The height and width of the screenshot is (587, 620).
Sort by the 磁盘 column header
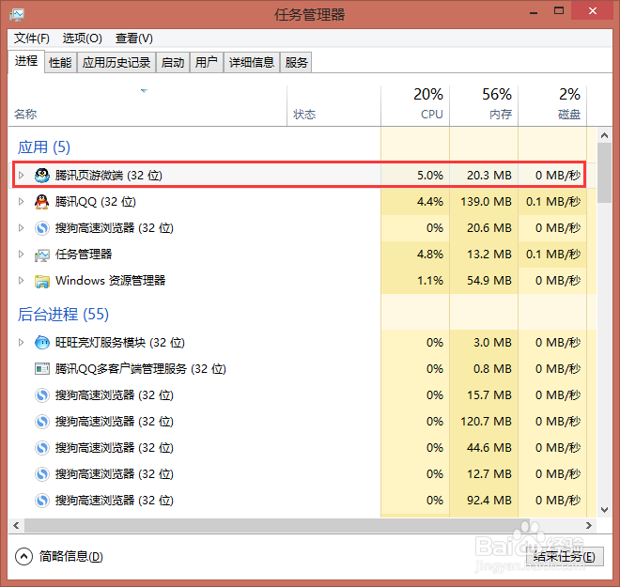click(x=552, y=106)
